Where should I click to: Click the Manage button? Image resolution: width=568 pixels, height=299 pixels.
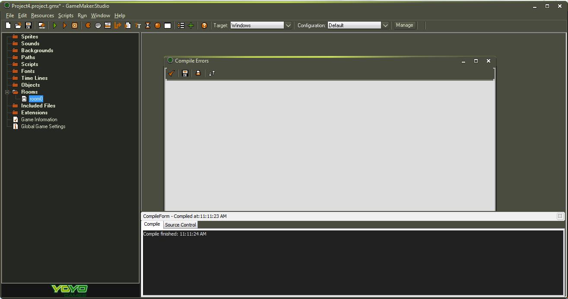tap(404, 25)
